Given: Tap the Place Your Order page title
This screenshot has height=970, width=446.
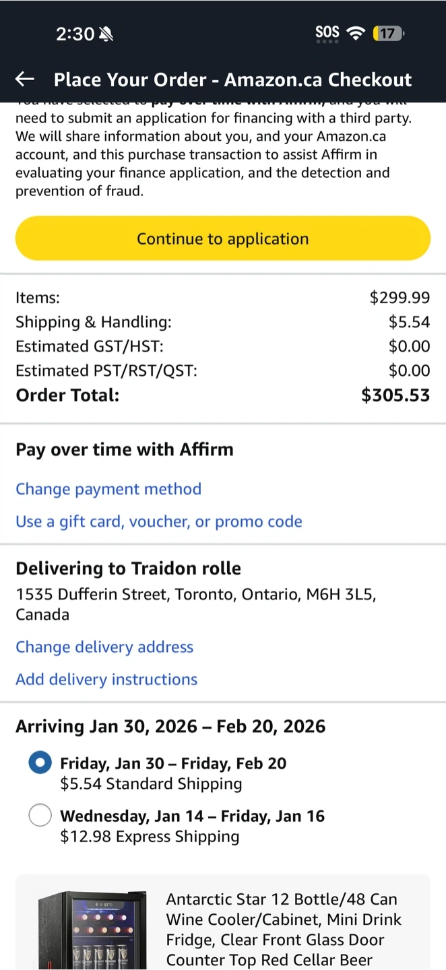Looking at the screenshot, I should (232, 79).
